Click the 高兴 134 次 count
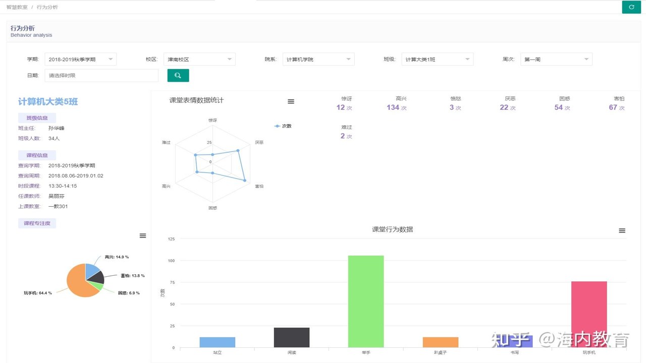The width and height of the screenshot is (646, 363). pyautogui.click(x=396, y=107)
